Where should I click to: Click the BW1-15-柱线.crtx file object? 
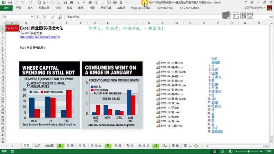(x=169, y=126)
